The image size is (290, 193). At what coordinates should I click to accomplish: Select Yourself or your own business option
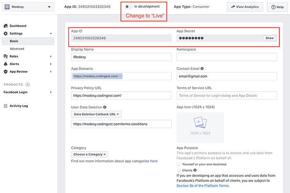point(179,164)
